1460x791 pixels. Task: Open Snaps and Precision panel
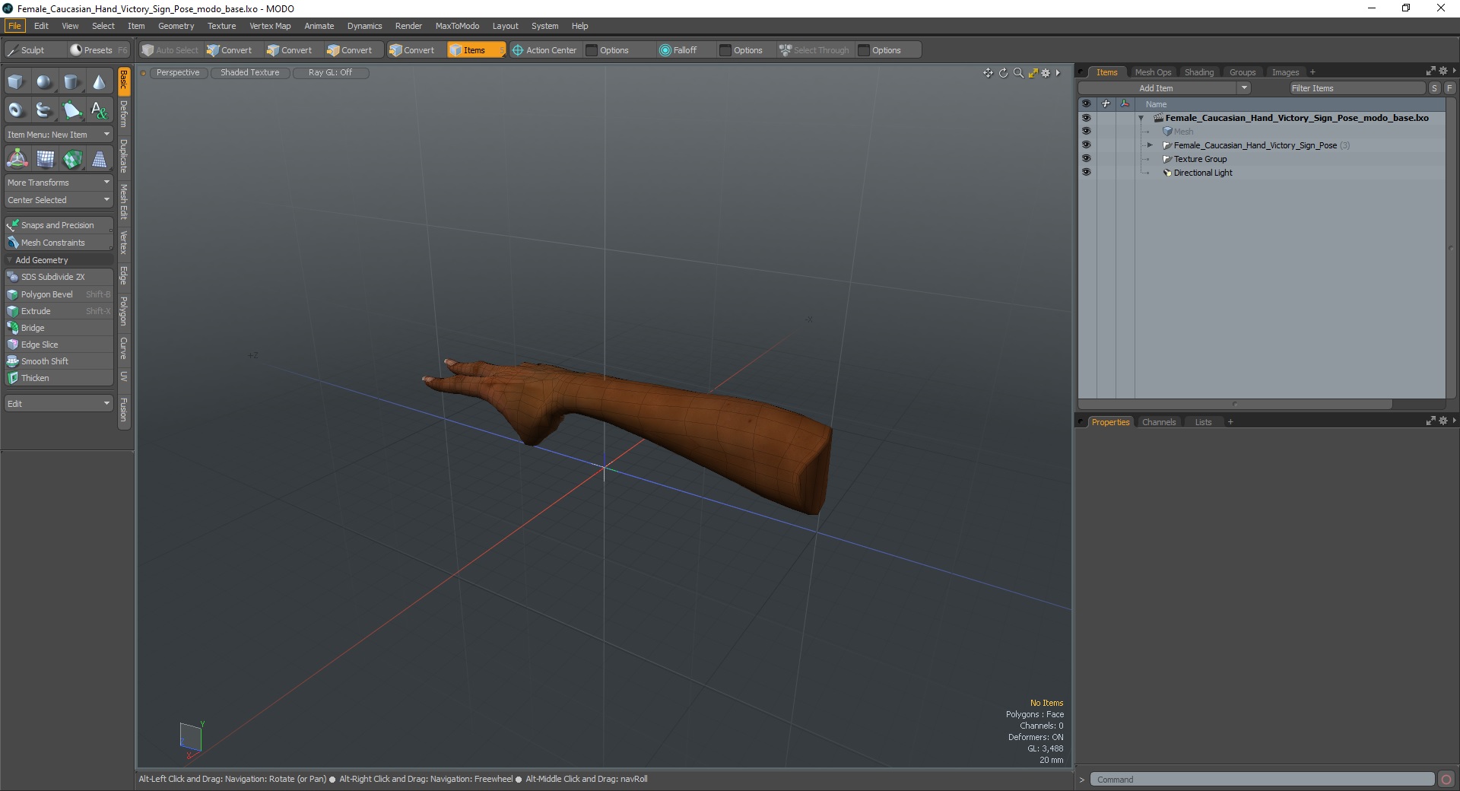pyautogui.click(x=59, y=225)
